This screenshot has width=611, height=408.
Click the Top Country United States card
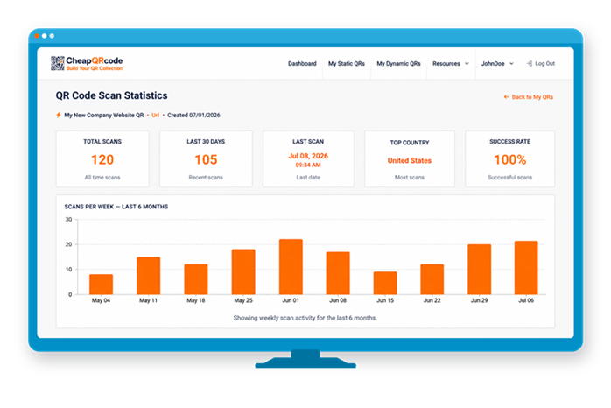410,159
